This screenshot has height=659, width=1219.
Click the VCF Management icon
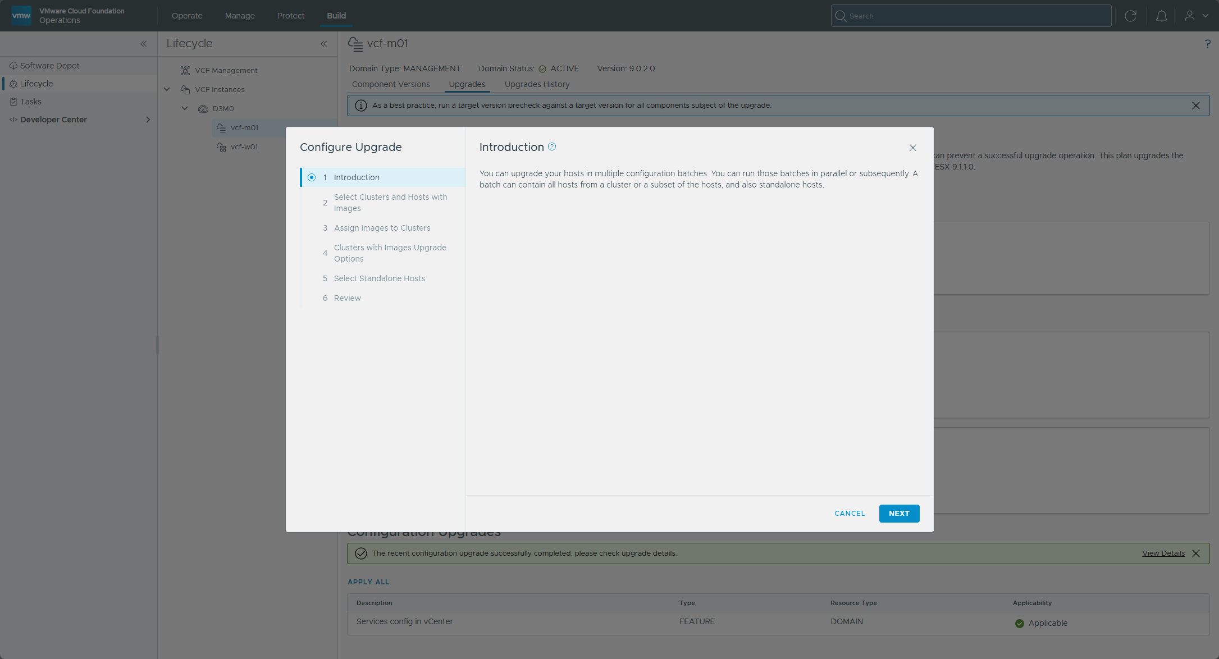[x=185, y=70]
